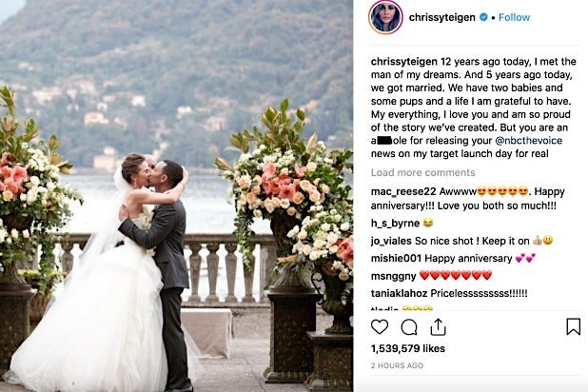588x392 pixels.
Task: Open chrissyteigen username in caption
Action: 404,62
